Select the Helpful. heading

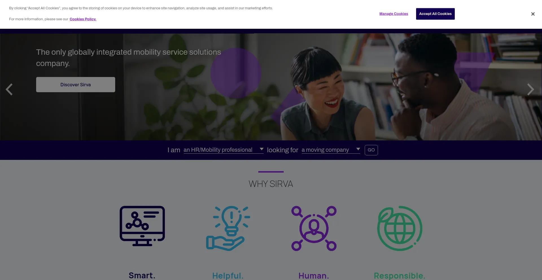click(x=228, y=275)
